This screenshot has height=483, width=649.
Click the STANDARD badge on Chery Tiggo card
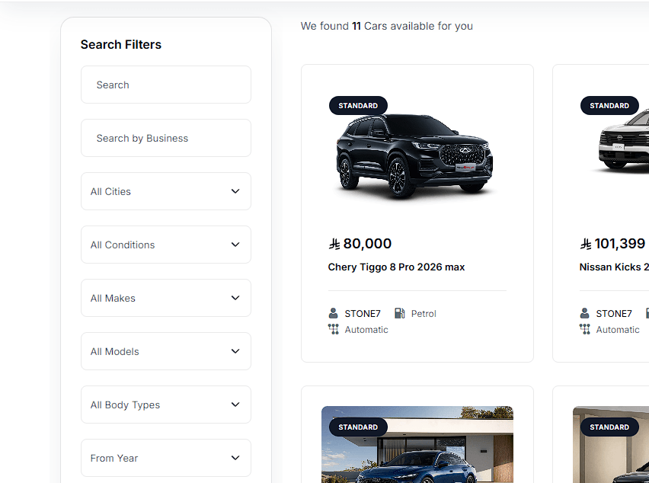click(x=358, y=106)
